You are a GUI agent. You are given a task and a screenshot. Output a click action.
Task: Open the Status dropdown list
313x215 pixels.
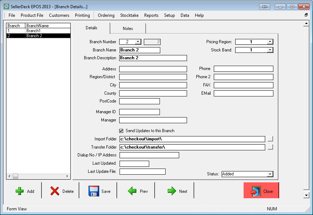(270, 174)
